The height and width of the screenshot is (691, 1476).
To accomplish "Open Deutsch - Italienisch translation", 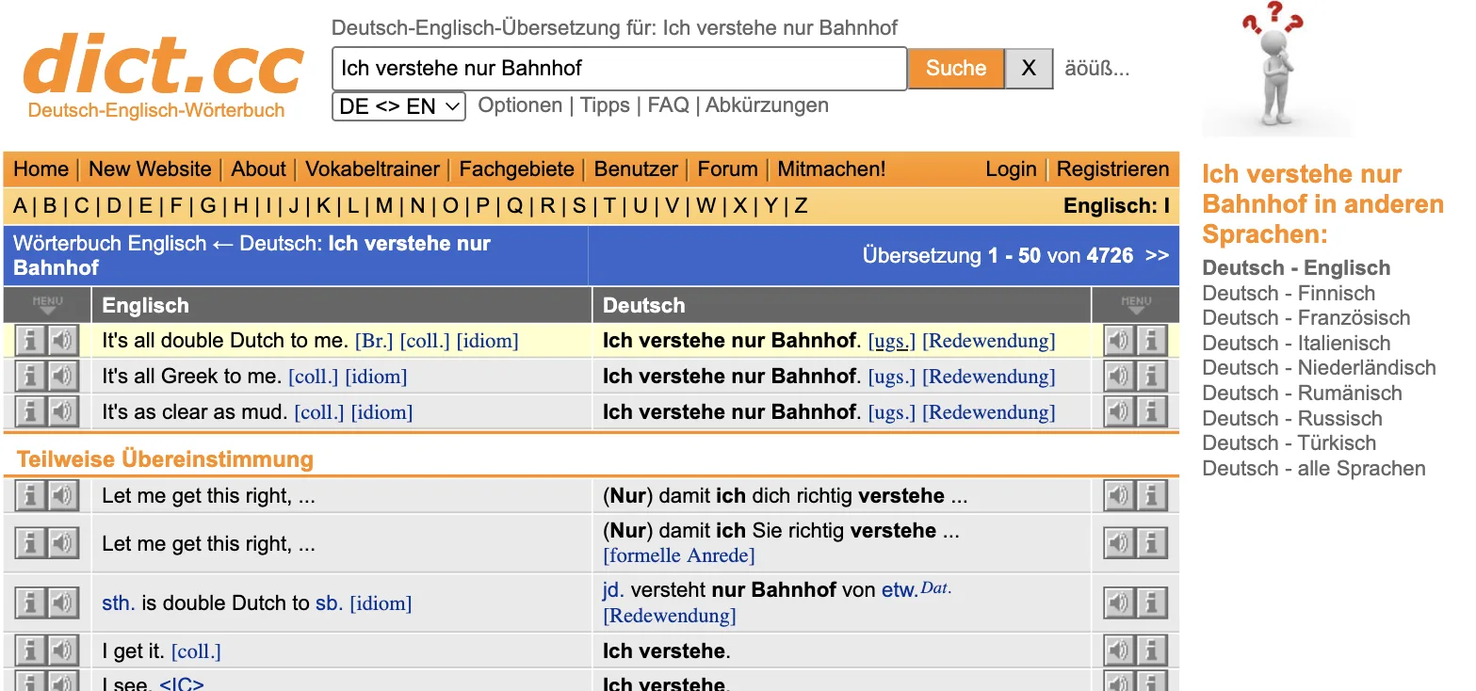I will [1296, 344].
